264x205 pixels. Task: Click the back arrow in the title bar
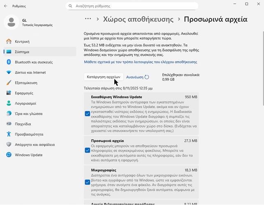[x=5, y=6]
